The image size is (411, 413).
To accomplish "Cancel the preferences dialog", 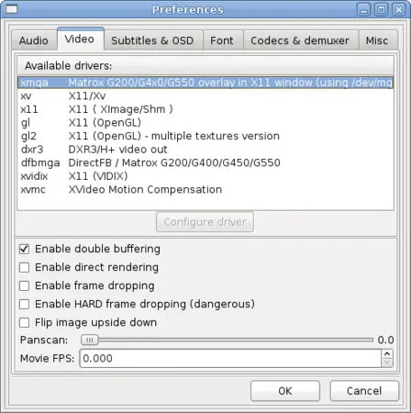I will [x=364, y=391].
